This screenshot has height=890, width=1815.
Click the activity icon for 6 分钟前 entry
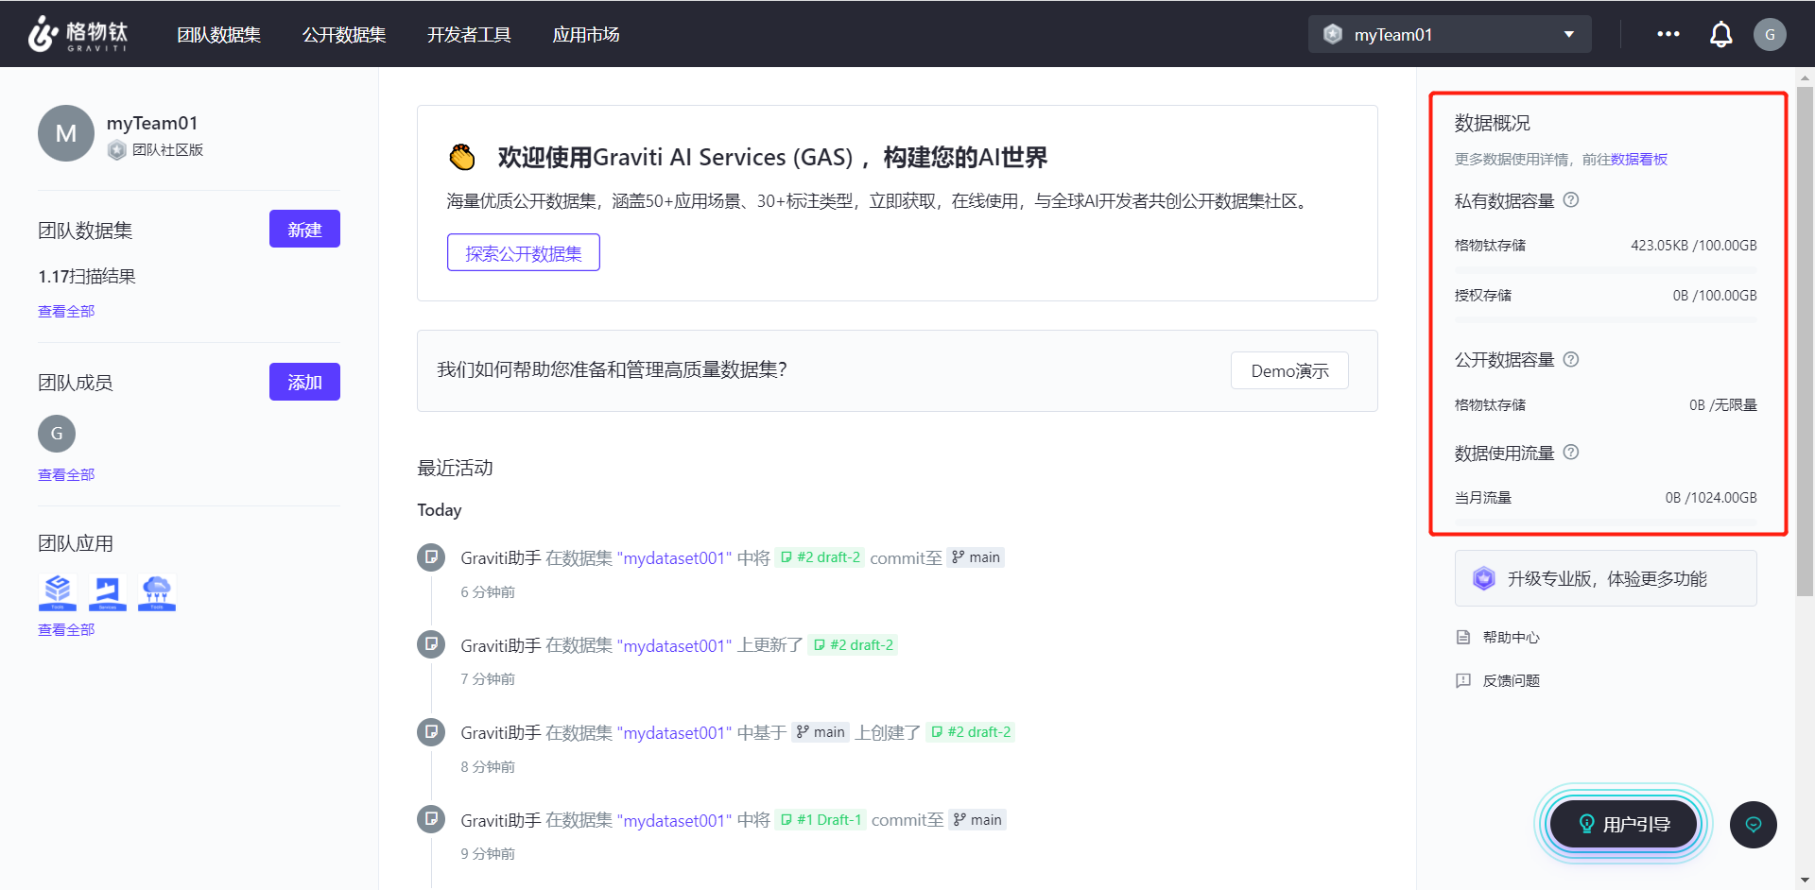coord(431,557)
